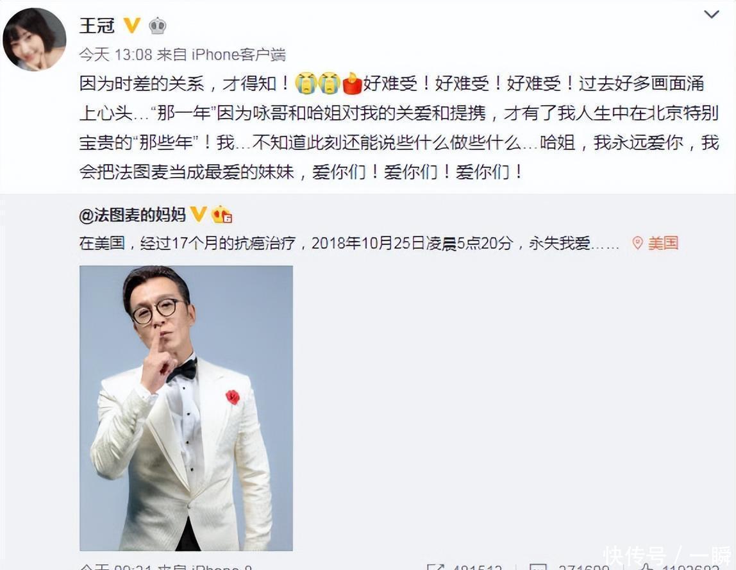
Task: Click V badge beside 法图麦的妈妈
Action: point(198,215)
